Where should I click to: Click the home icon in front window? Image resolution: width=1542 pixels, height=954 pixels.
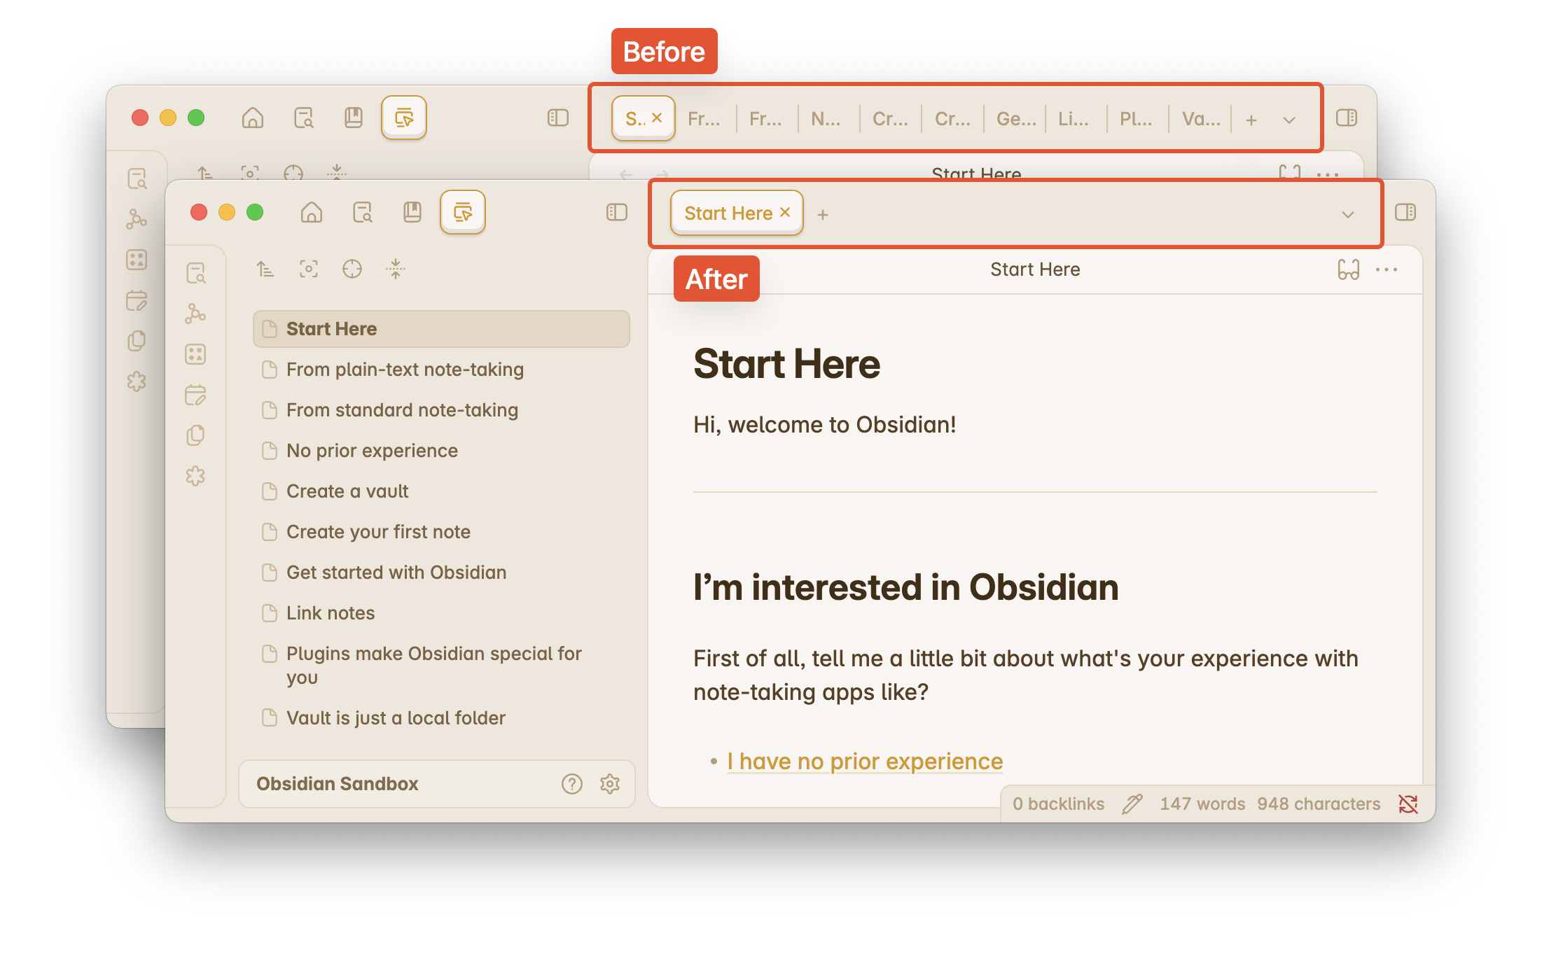click(311, 212)
